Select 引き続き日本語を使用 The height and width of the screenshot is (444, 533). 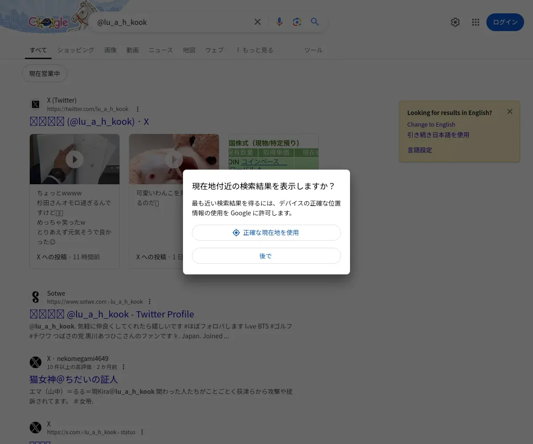(x=438, y=135)
